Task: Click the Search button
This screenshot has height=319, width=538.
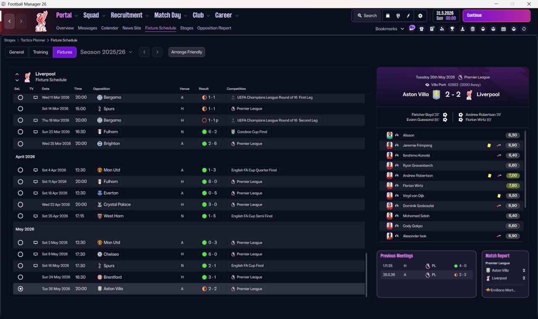Action: pos(367,16)
